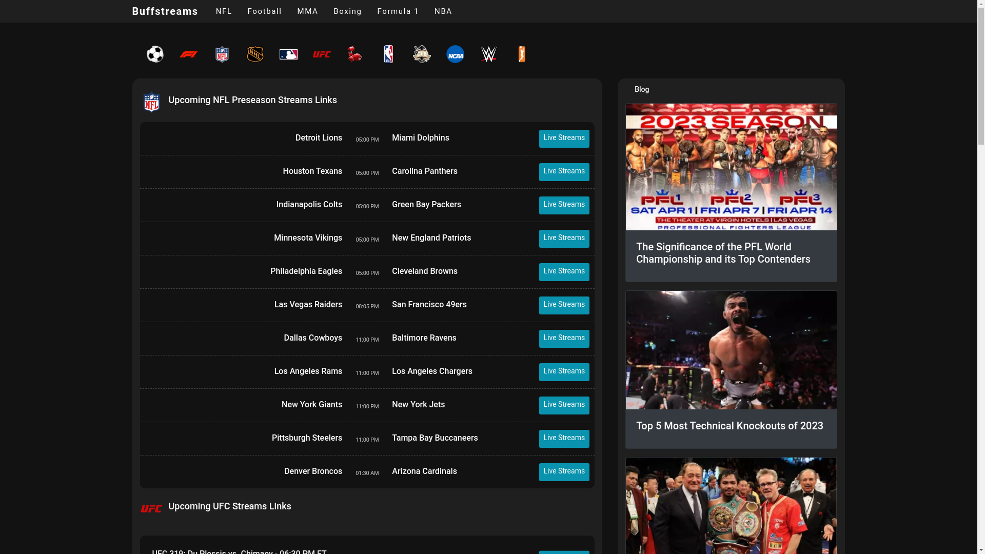
Task: Click the Green Bay Packers team name
Action: tap(426, 205)
